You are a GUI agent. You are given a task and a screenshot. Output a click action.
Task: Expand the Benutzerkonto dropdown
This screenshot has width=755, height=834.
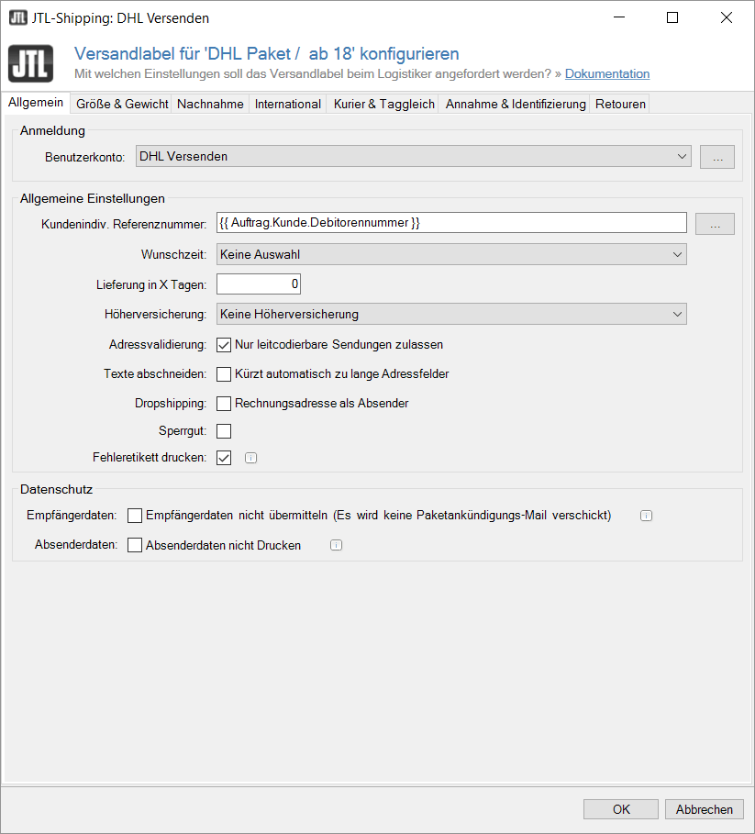pyautogui.click(x=413, y=157)
